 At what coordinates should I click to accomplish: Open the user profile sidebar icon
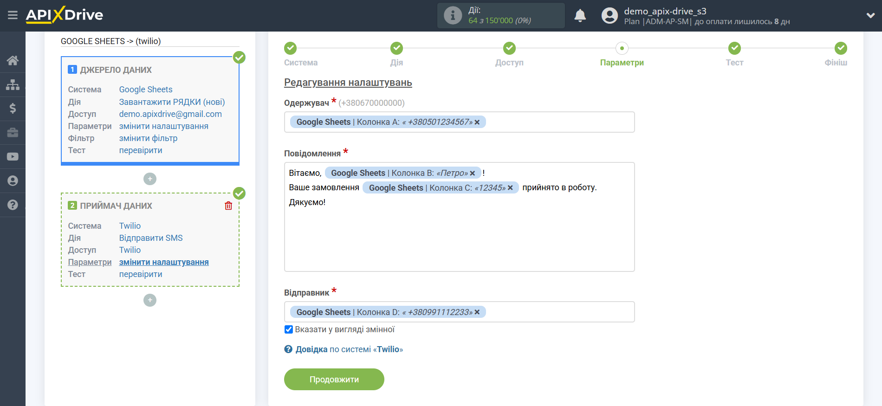(x=13, y=181)
